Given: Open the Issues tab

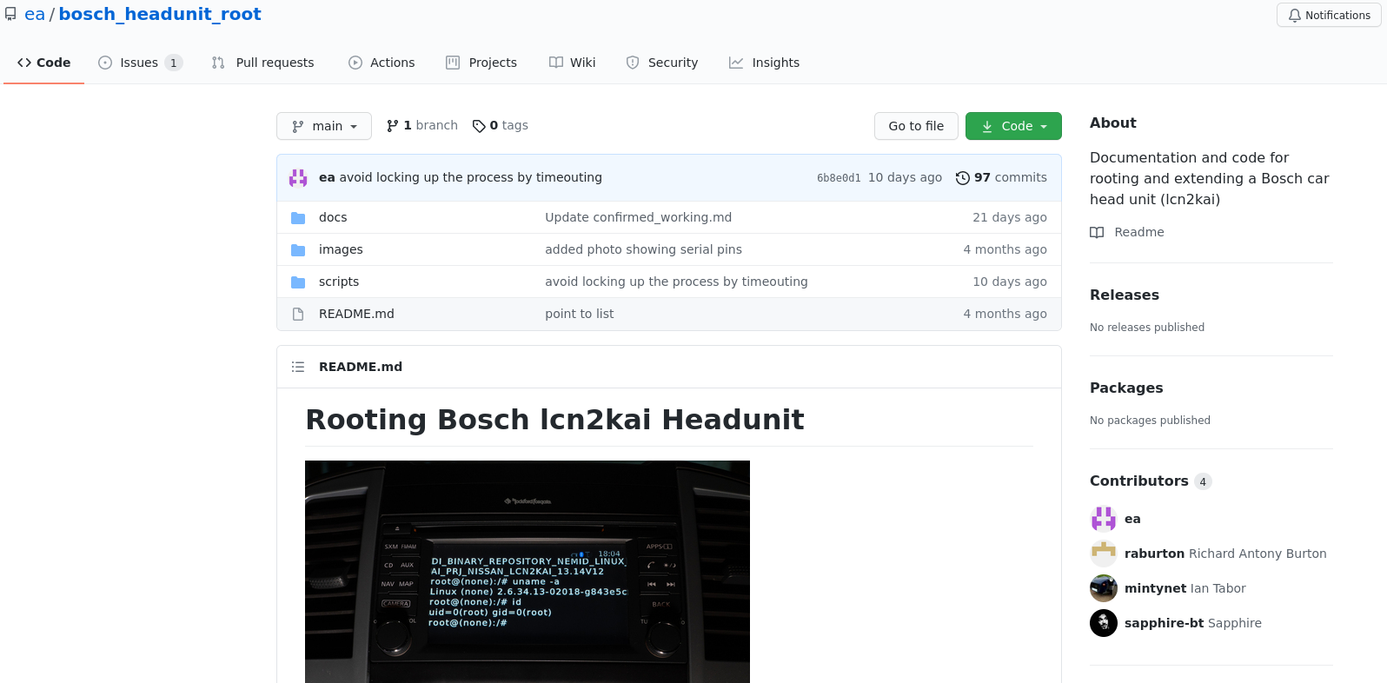Looking at the screenshot, I should 140,63.
